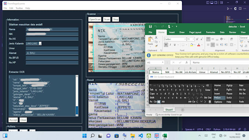Click the Borders icon in Font group
The height and width of the screenshot is (140, 249).
tap(183, 45)
